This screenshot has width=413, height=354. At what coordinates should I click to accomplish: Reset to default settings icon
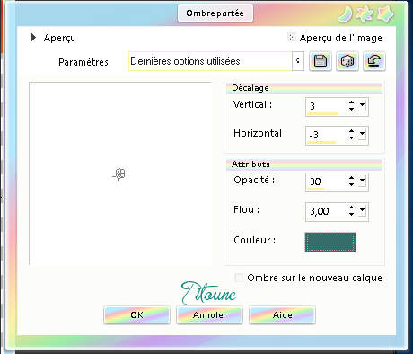pyautogui.click(x=374, y=61)
